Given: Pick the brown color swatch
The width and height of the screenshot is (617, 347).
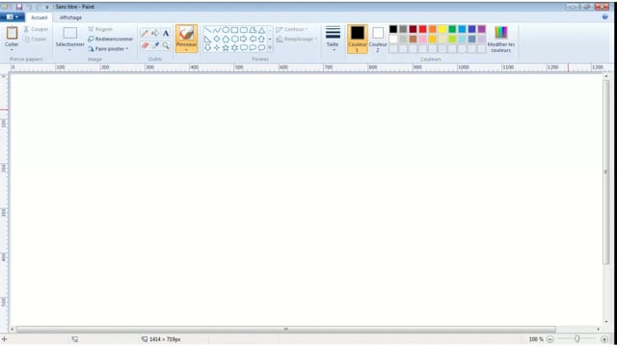Looking at the screenshot, I should pos(413,39).
